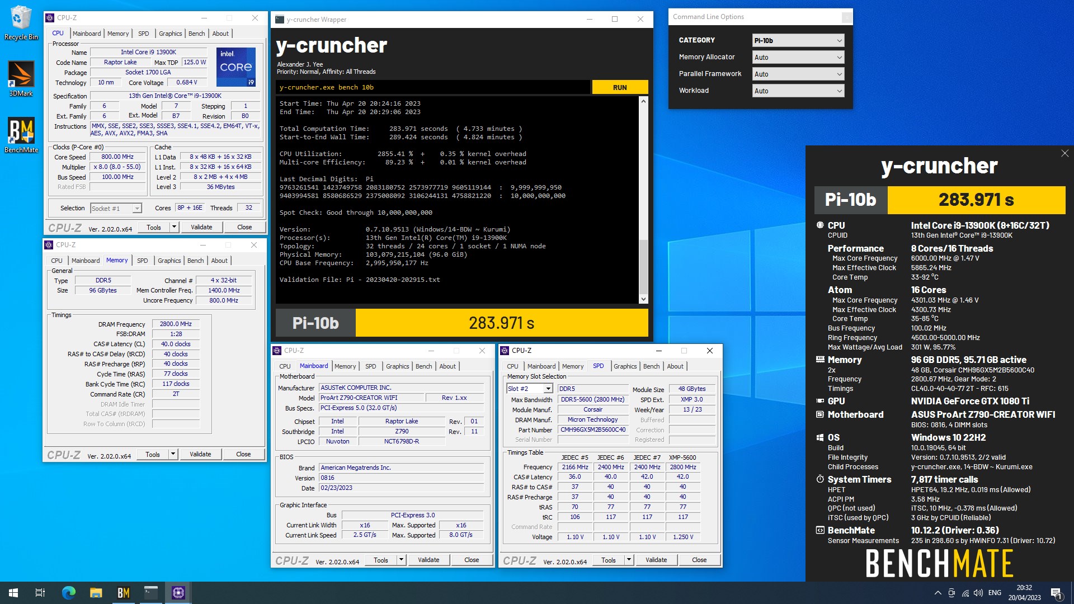Screen dimensions: 1074x604
Task: Close the BenchMate y-cruncher result panel
Action: coord(1064,153)
